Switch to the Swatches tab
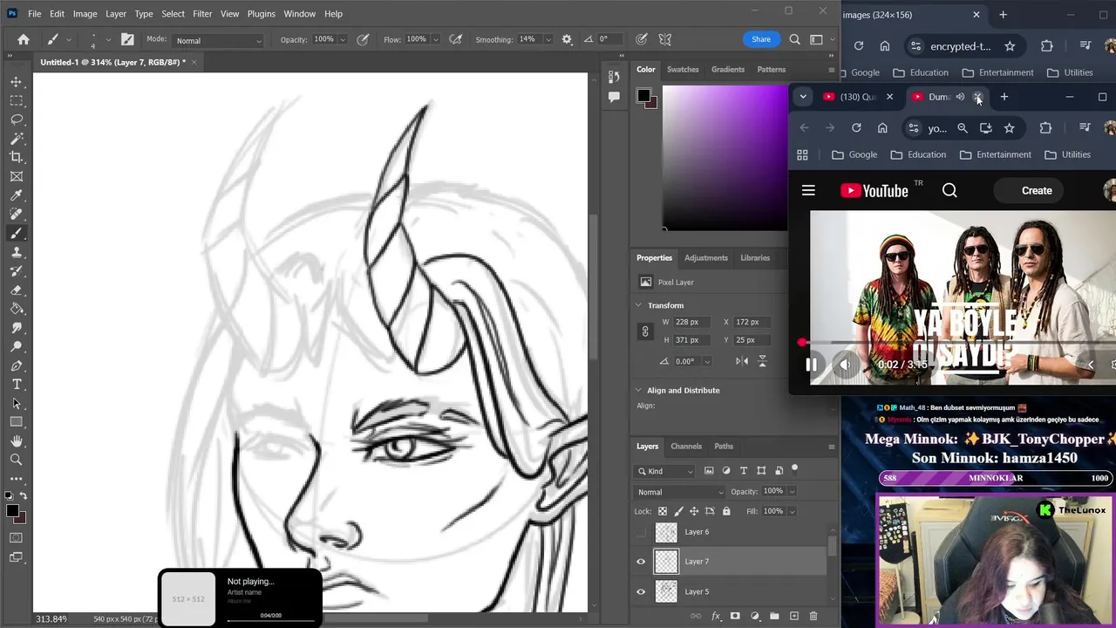Viewport: 1116px width, 628px height. (x=683, y=70)
